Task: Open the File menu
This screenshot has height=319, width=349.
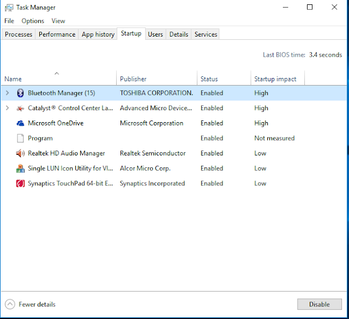Action: click(9, 21)
